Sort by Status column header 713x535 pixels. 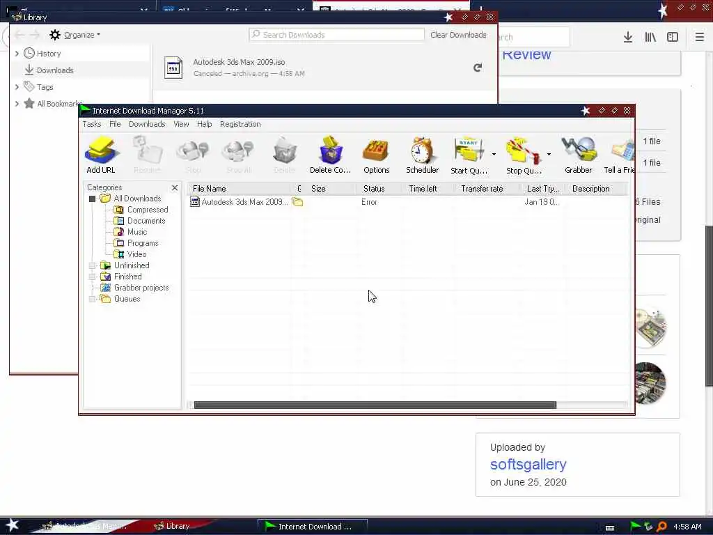(x=379, y=189)
